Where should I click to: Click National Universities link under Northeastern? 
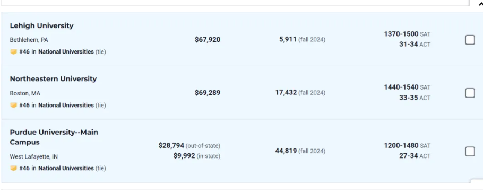coord(66,106)
